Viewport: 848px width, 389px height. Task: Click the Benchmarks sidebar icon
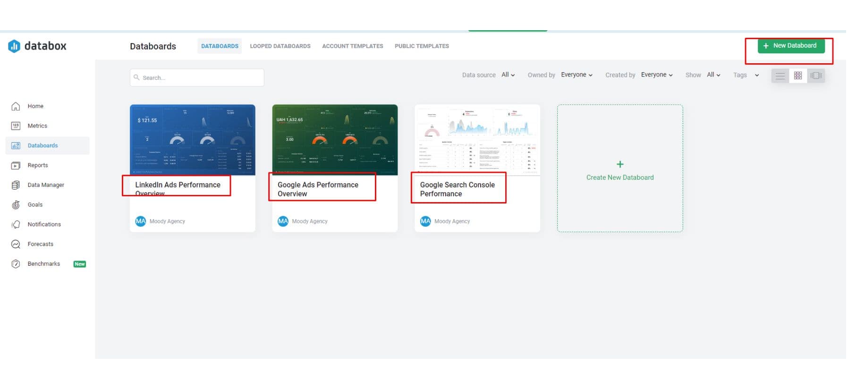[x=16, y=264]
